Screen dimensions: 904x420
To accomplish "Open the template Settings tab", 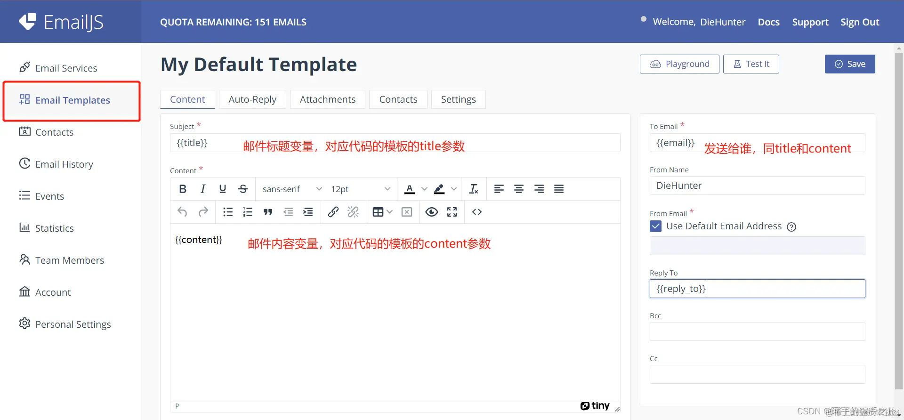I will coord(458,99).
